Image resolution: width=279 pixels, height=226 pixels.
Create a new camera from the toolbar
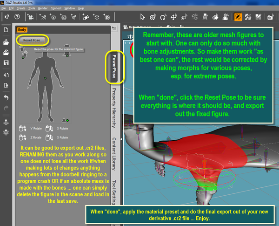click(x=30, y=17)
